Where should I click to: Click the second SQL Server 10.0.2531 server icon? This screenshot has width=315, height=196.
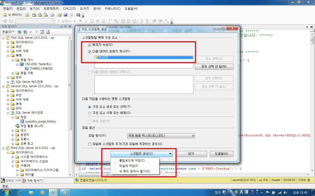pyautogui.click(x=8, y=86)
